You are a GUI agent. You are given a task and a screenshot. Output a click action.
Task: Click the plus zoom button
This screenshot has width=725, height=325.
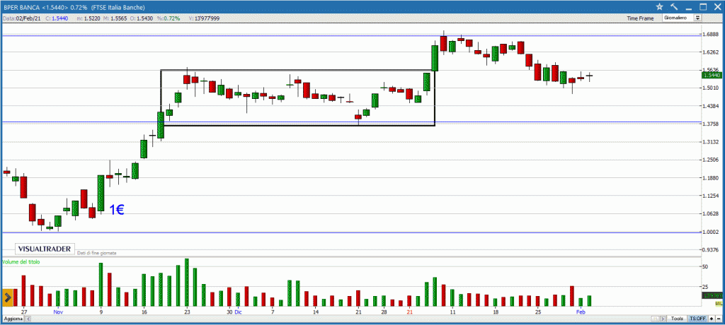(712, 319)
